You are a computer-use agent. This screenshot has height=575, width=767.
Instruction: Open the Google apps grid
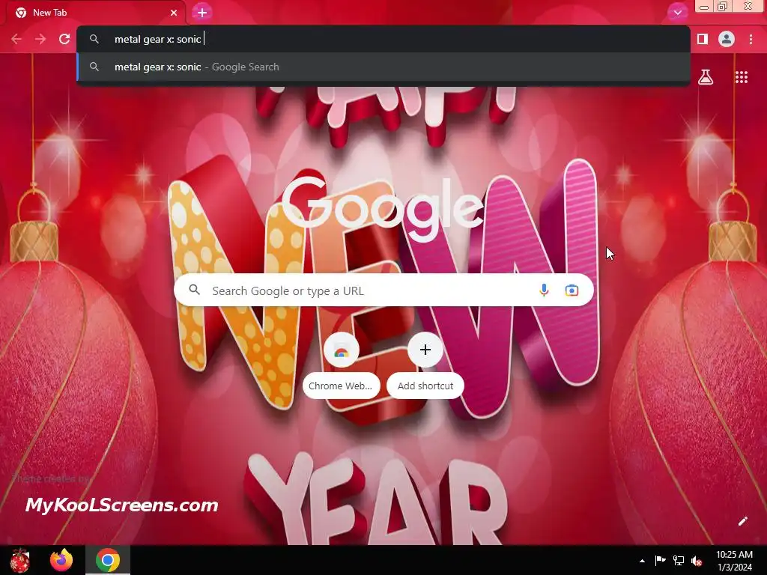point(742,77)
